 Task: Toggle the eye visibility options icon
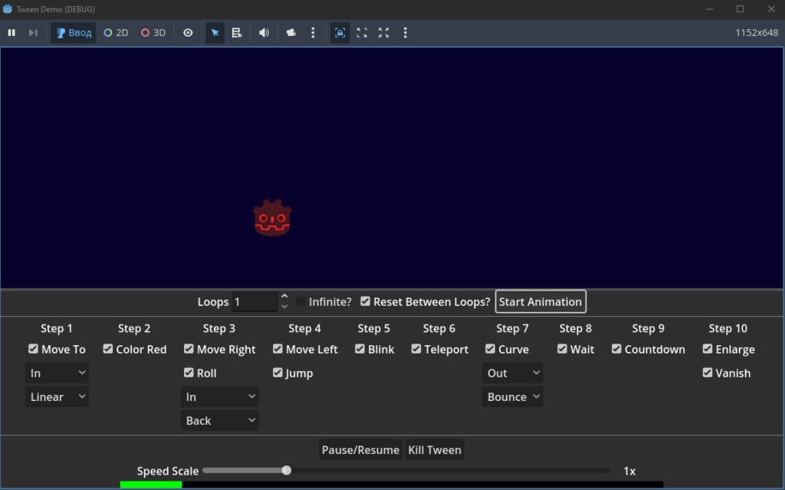(x=188, y=32)
